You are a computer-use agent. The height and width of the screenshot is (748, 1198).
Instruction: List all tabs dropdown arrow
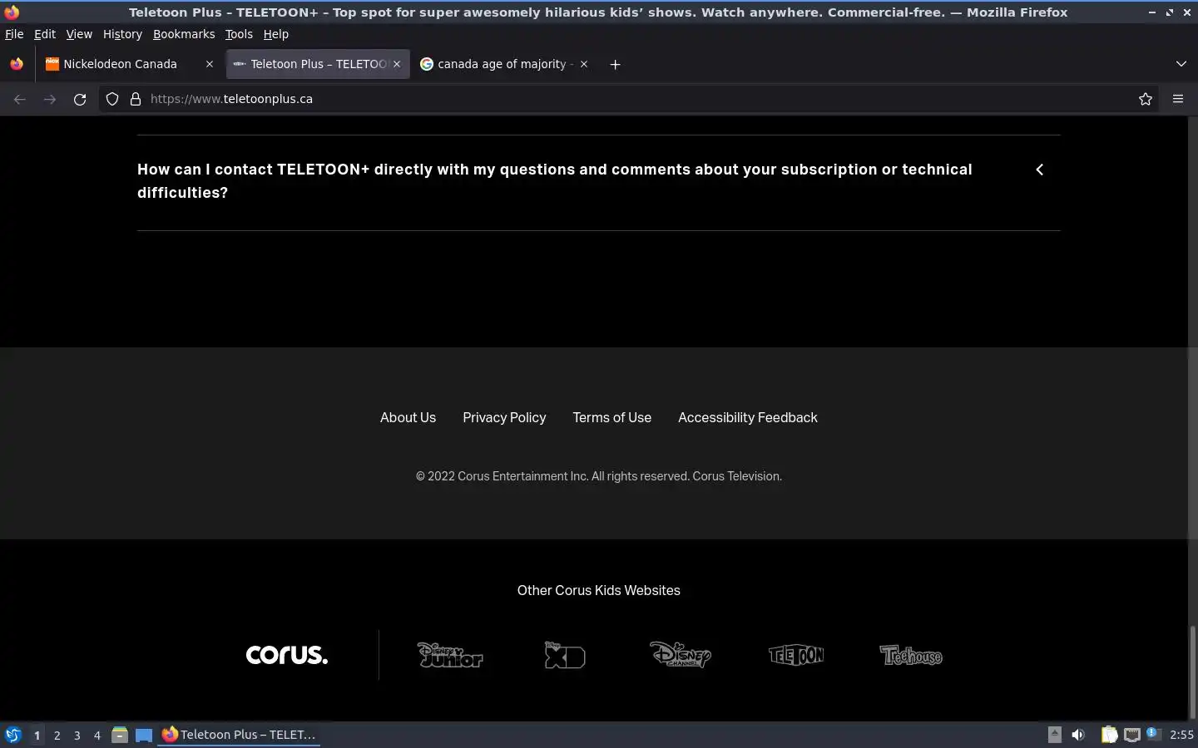pyautogui.click(x=1181, y=64)
